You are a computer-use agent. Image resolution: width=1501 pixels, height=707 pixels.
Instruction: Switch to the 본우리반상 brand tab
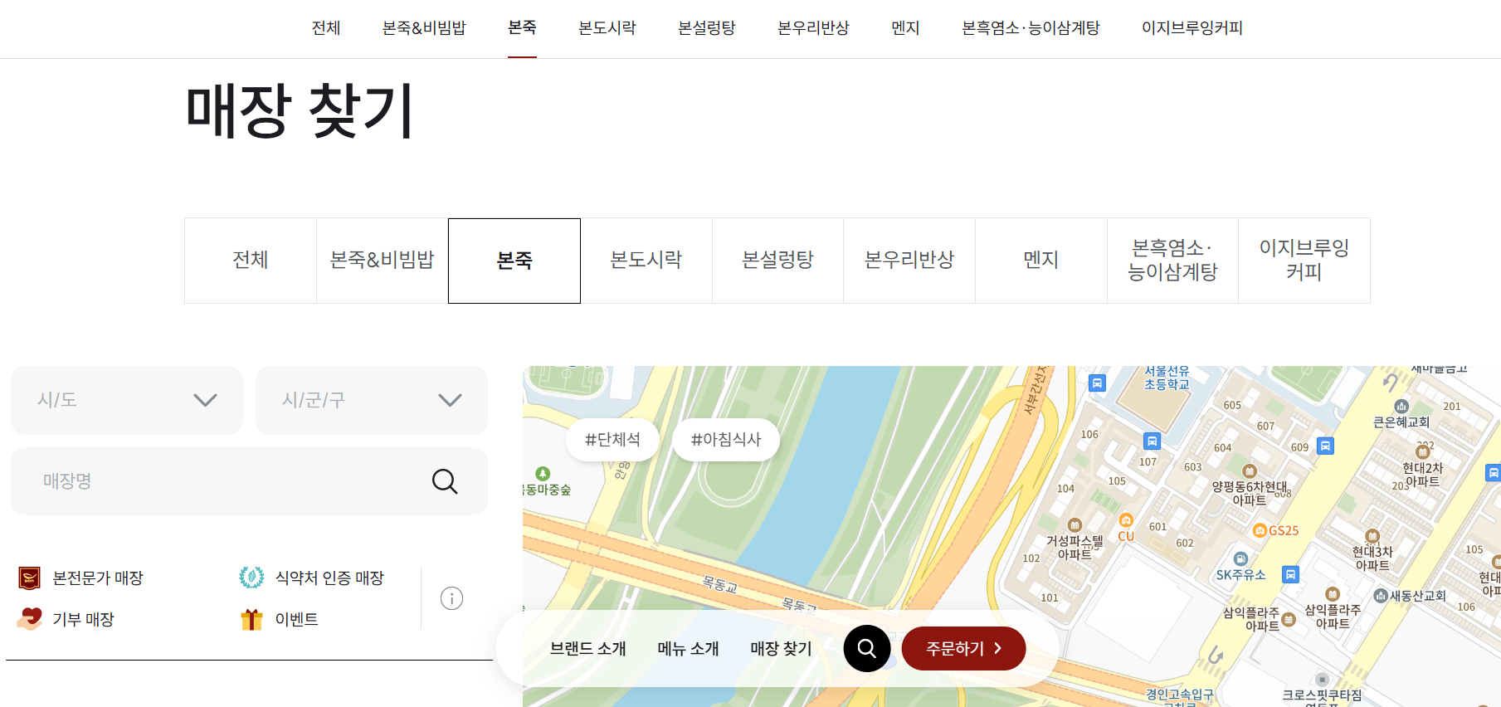click(909, 261)
